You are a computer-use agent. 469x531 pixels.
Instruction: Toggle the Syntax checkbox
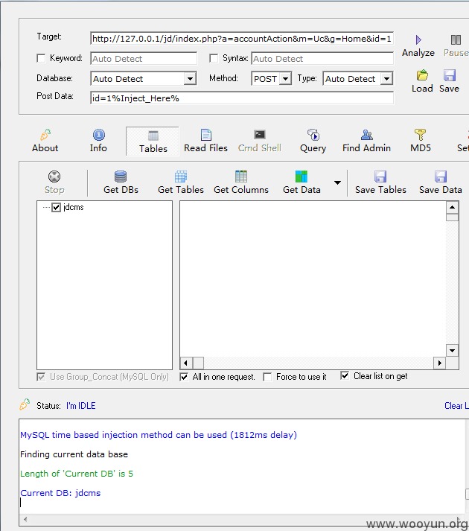pos(214,58)
